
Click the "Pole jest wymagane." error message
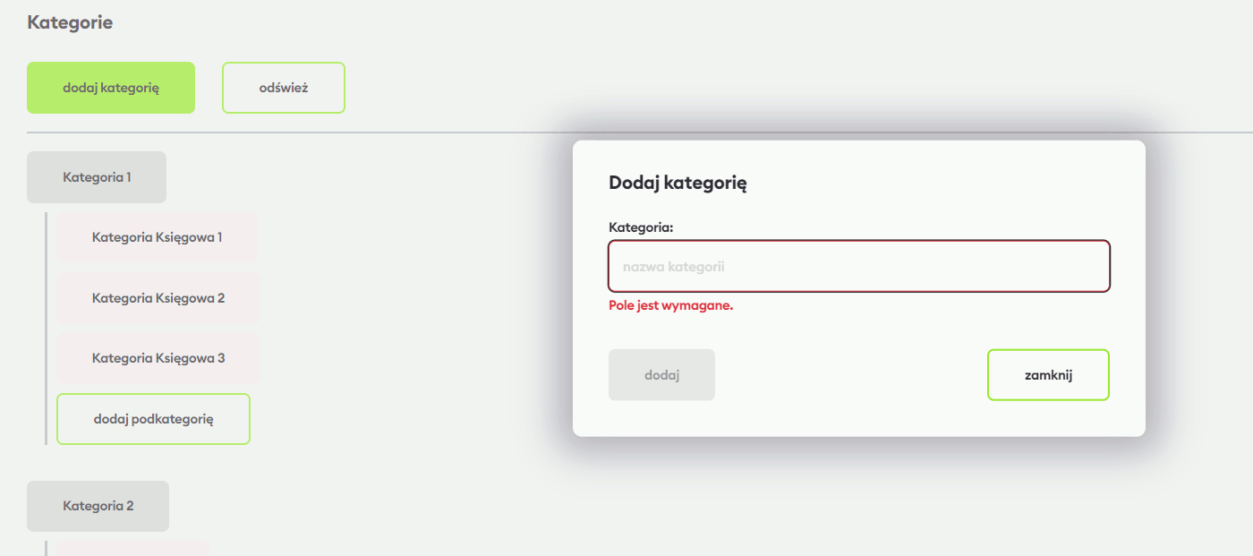(x=670, y=305)
